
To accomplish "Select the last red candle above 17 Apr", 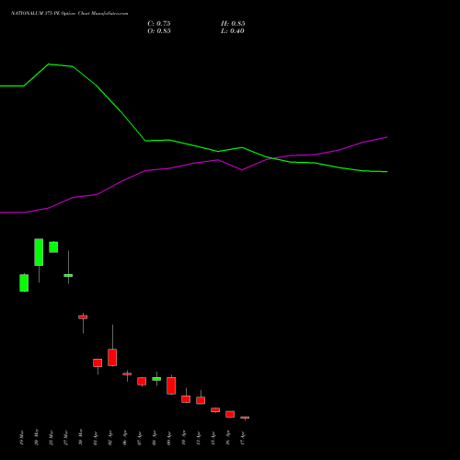I will point(245,418).
